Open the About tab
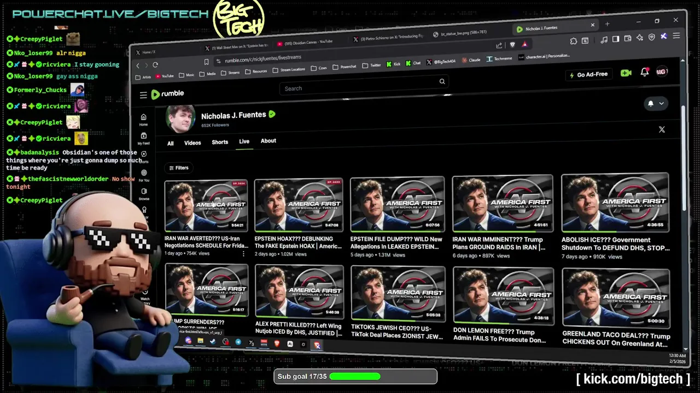The height and width of the screenshot is (393, 700). pos(268,141)
